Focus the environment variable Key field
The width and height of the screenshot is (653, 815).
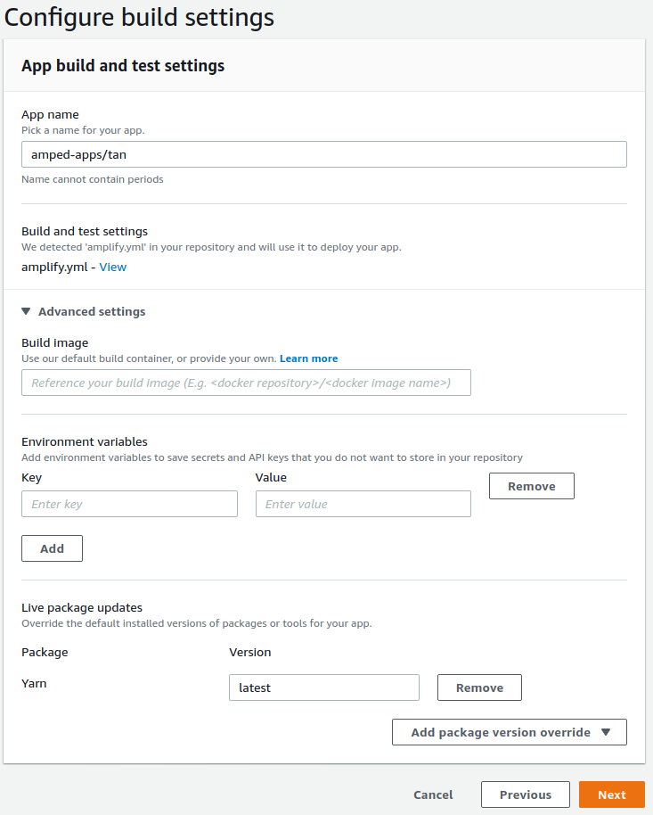(128, 504)
